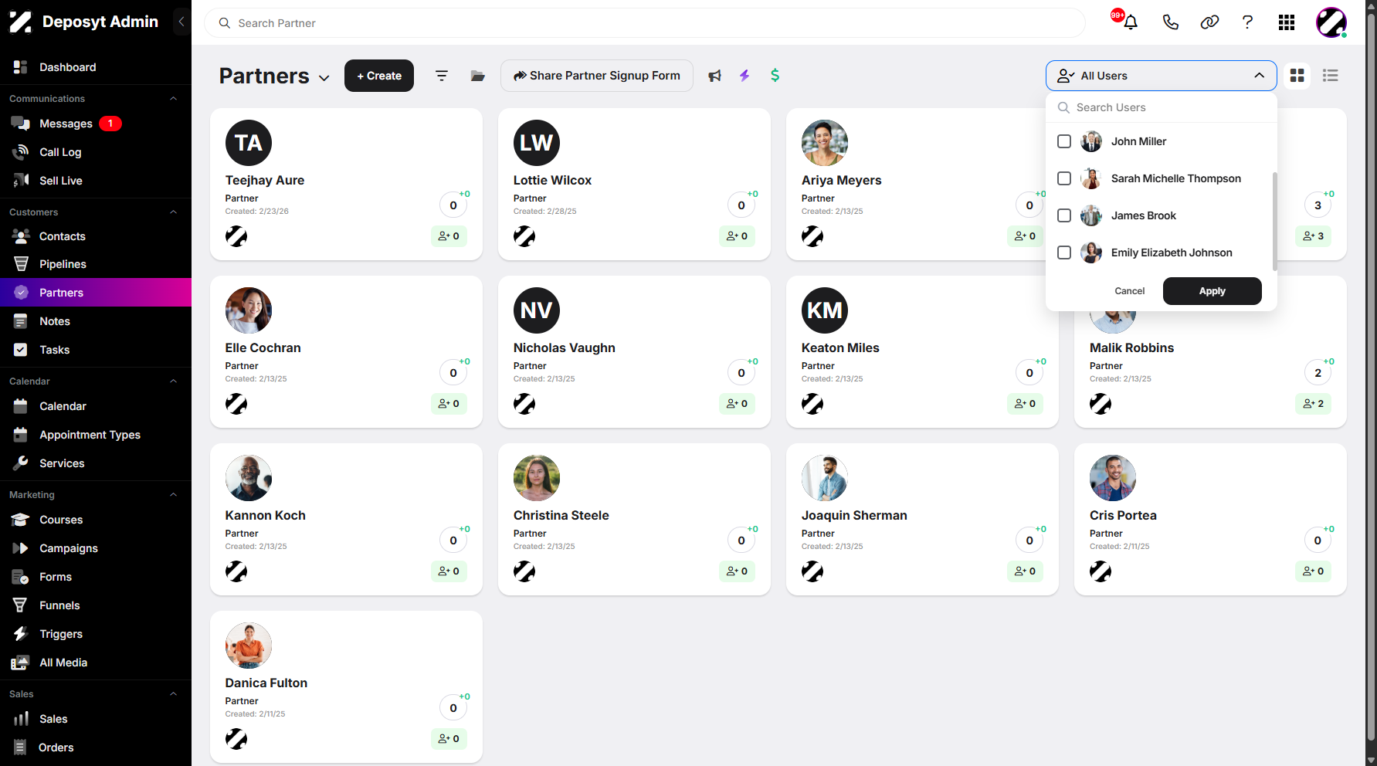The image size is (1377, 766).
Task: Click the green dollar sign icon
Action: [x=775, y=76]
